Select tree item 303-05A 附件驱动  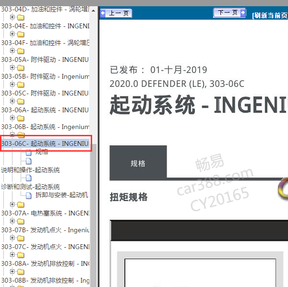click(45, 60)
